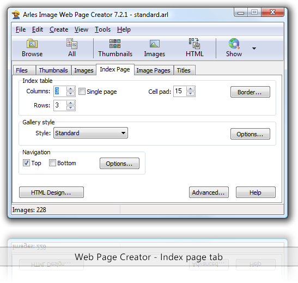Click the Browse toolbar icon

pos(32,48)
